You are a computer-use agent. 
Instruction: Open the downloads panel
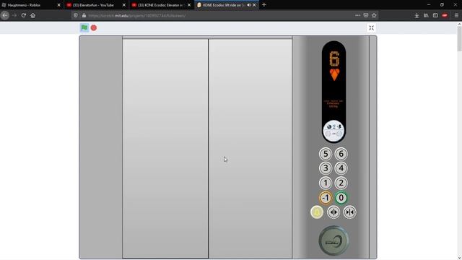pyautogui.click(x=417, y=15)
